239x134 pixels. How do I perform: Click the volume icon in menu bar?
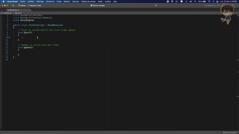pos(191,1)
